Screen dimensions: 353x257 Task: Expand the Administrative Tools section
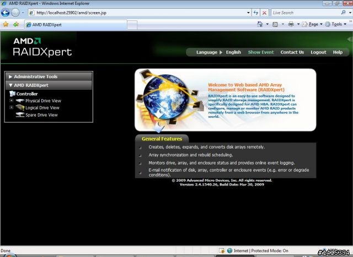pyautogui.click(x=49, y=76)
